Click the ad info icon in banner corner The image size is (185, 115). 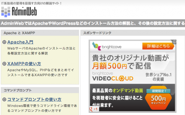pos(174,42)
